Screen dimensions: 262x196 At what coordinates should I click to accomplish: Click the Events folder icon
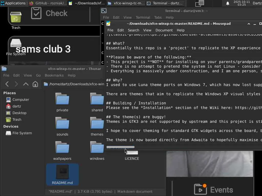click(x=200, y=189)
